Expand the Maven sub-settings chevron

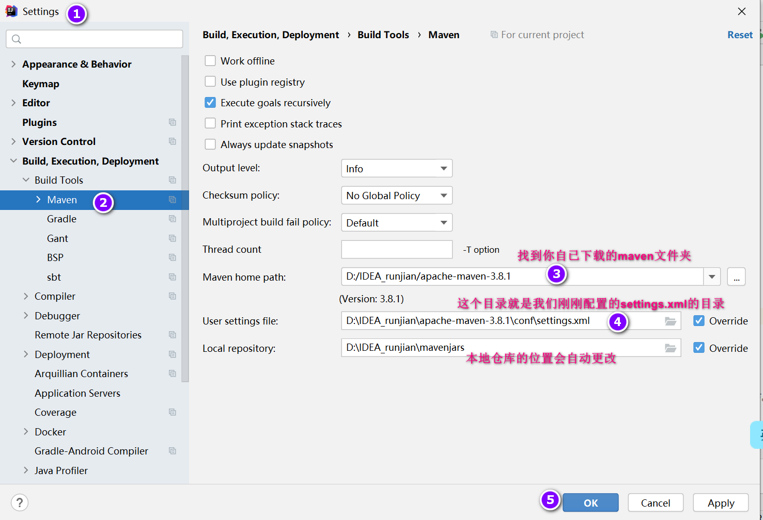click(38, 200)
